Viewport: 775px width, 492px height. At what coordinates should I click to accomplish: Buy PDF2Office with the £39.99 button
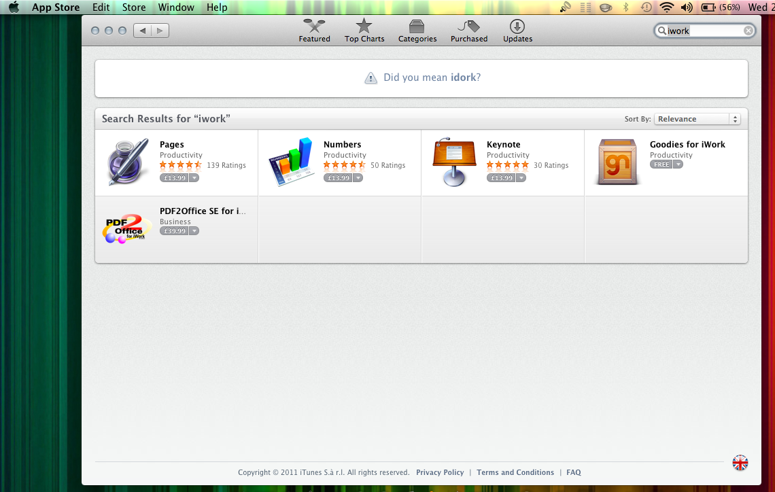click(174, 230)
